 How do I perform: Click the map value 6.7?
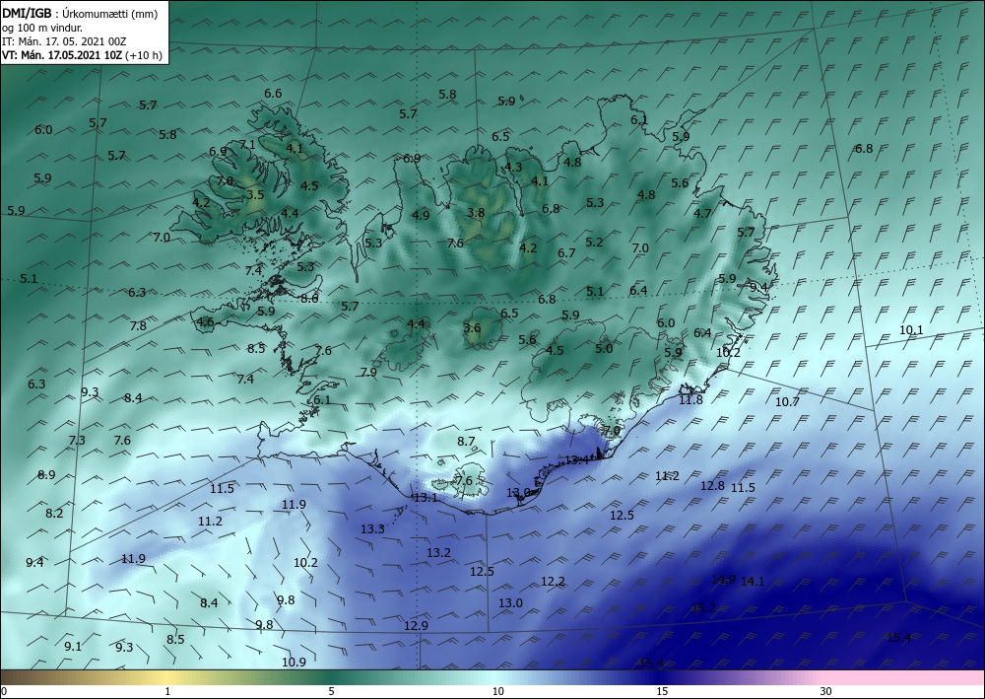[566, 252]
